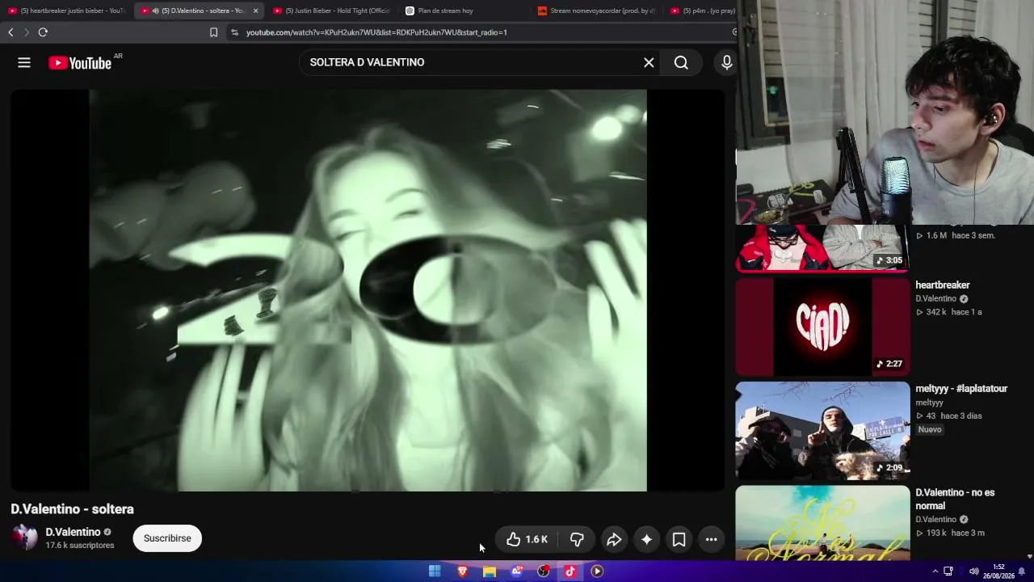
Task: Go back with the browser back arrow
Action: pos(11,32)
